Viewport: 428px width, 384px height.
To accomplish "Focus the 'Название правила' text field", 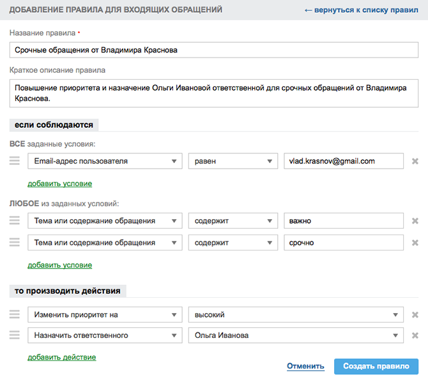I will click(x=213, y=50).
